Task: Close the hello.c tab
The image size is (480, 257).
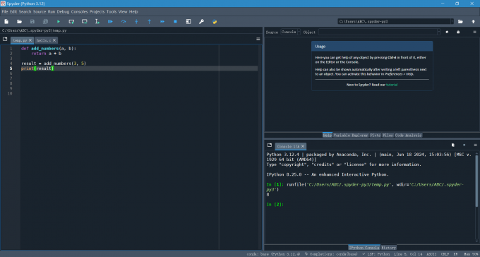Action: (x=54, y=40)
